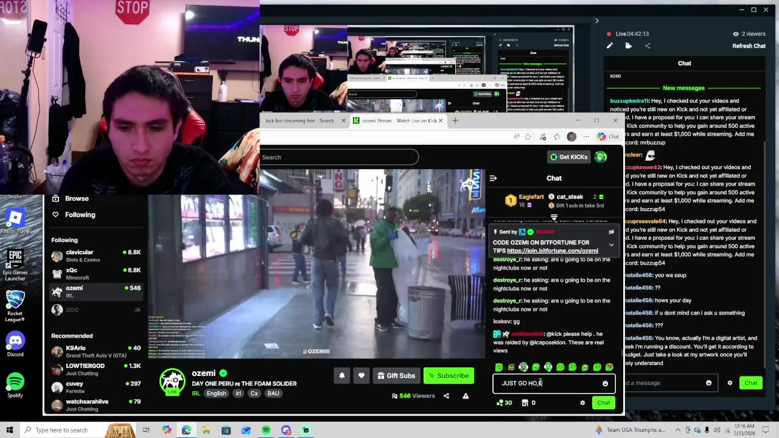Screen dimensions: 779x438
Task: Open K9Arlo recommended channel
Action: (x=96, y=352)
